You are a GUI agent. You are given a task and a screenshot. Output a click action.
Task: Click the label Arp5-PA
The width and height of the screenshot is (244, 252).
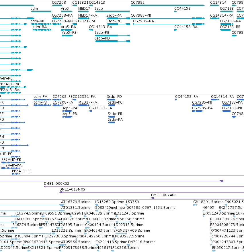pyautogui.click(x=70, y=108)
